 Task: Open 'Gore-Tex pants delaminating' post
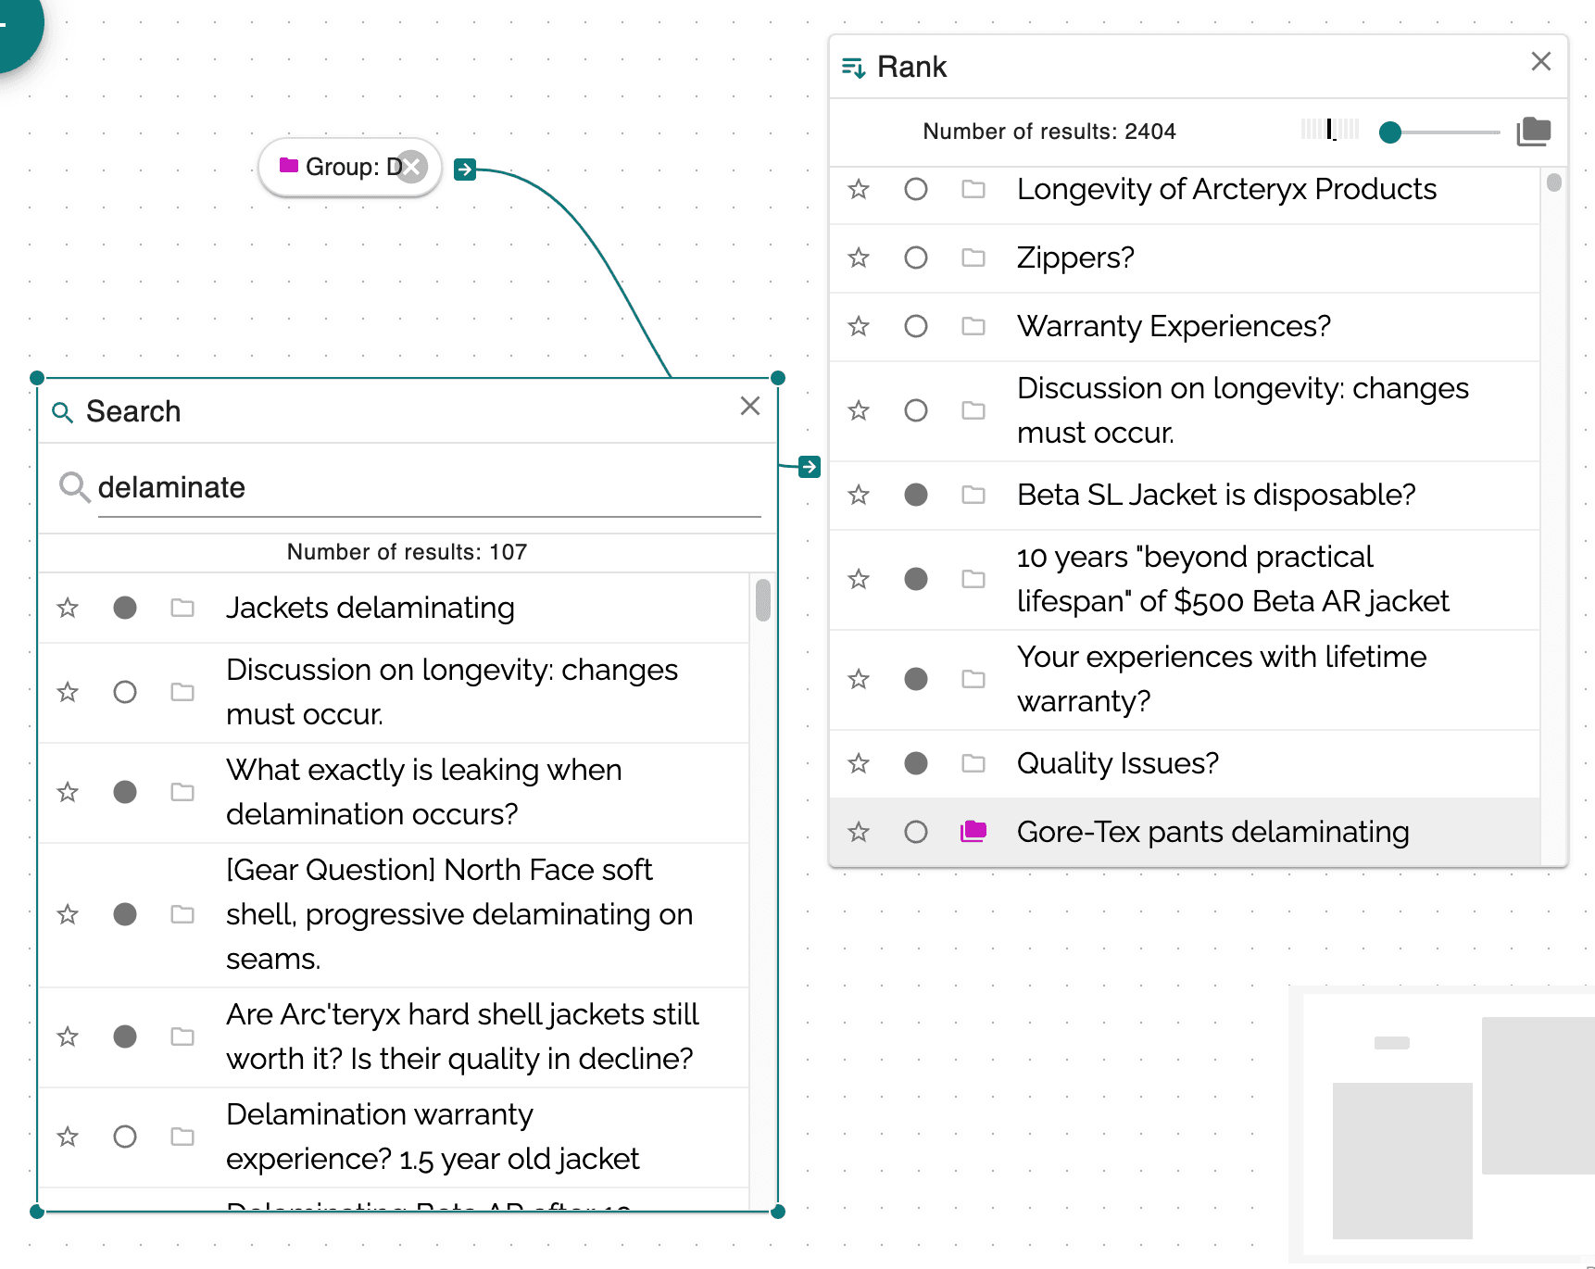tap(1213, 833)
